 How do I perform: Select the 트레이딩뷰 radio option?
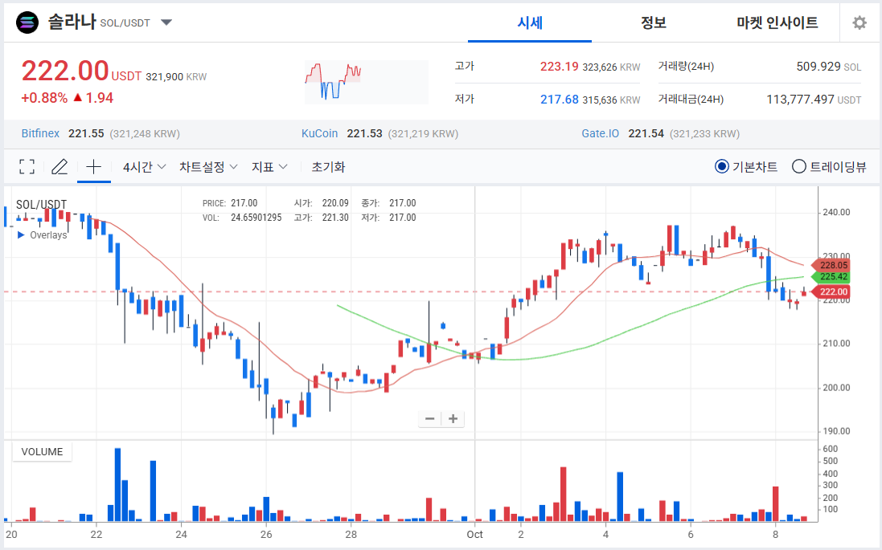799,167
